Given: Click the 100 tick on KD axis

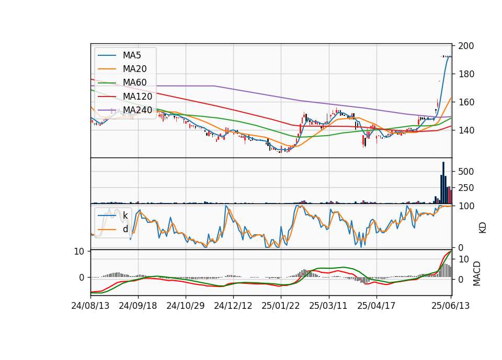Looking at the screenshot, I should click(466, 206).
